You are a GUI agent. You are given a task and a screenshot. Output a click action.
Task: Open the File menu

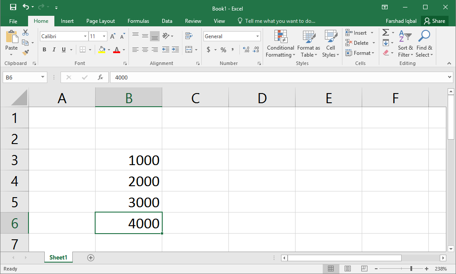(13, 21)
